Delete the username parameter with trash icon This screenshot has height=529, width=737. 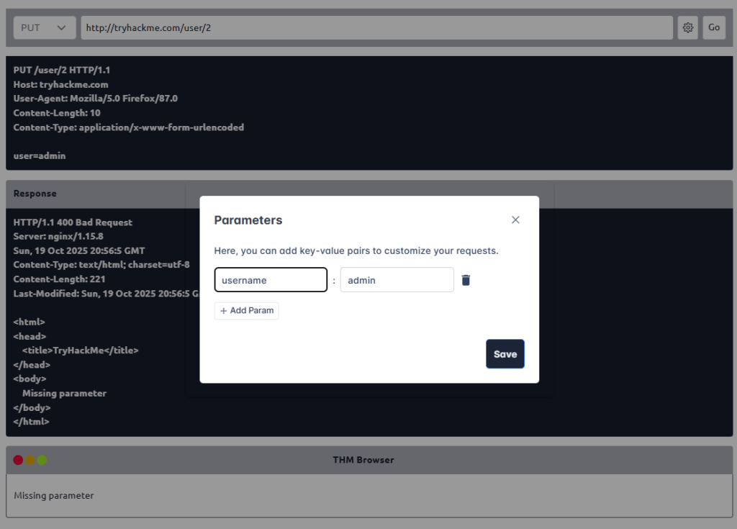(466, 280)
